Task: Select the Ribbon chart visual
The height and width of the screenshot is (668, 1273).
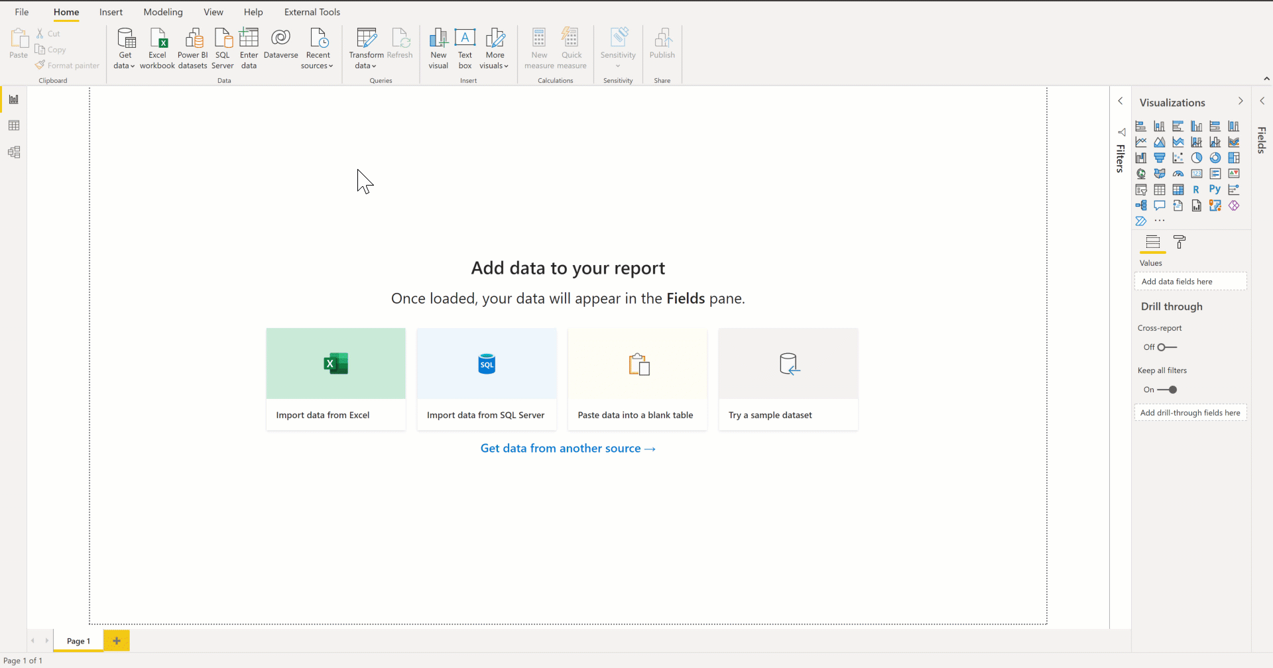Action: [1233, 142]
